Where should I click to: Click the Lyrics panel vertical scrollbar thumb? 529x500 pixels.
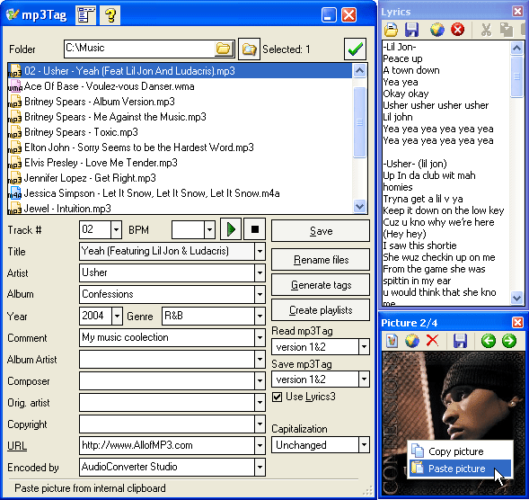pyautogui.click(x=516, y=76)
